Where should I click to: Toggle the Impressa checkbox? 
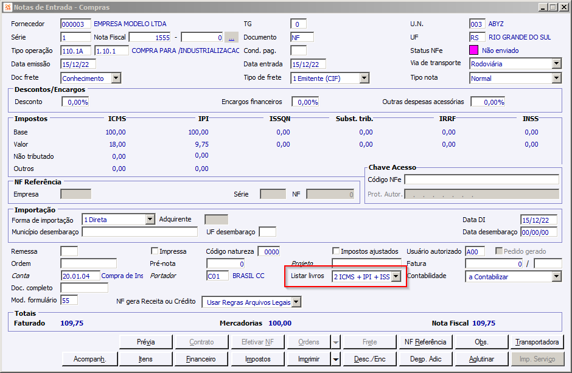click(x=155, y=251)
